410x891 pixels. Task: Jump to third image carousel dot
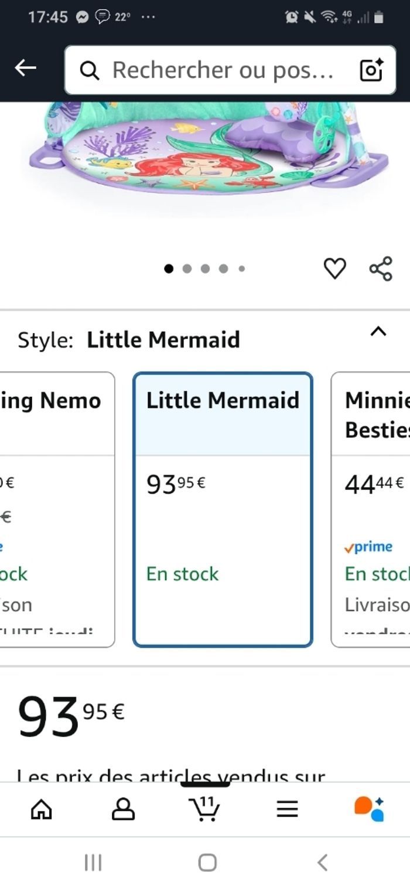(x=205, y=268)
